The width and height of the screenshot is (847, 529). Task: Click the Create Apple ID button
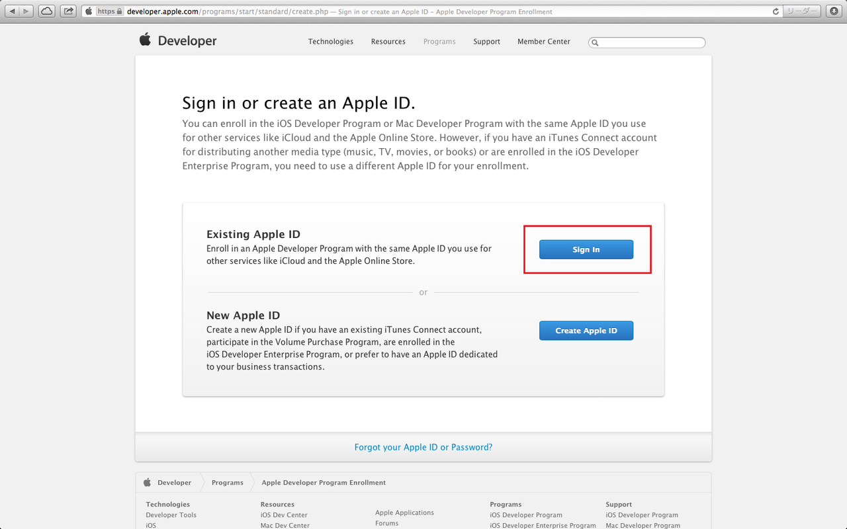[x=586, y=331]
